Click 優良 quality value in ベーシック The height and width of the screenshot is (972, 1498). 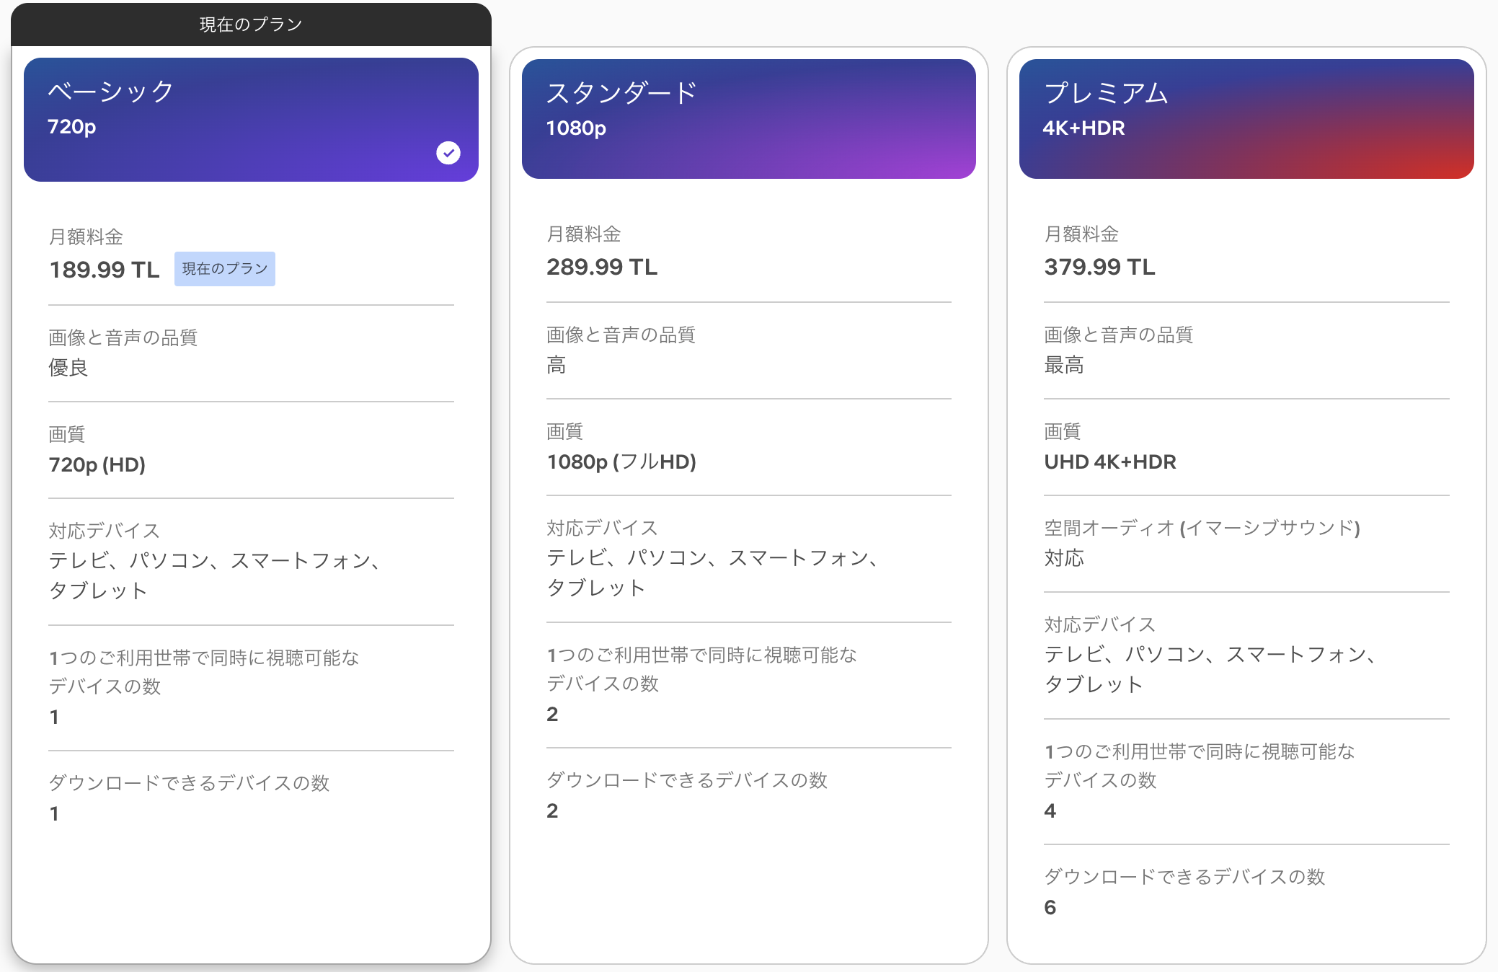point(68,368)
